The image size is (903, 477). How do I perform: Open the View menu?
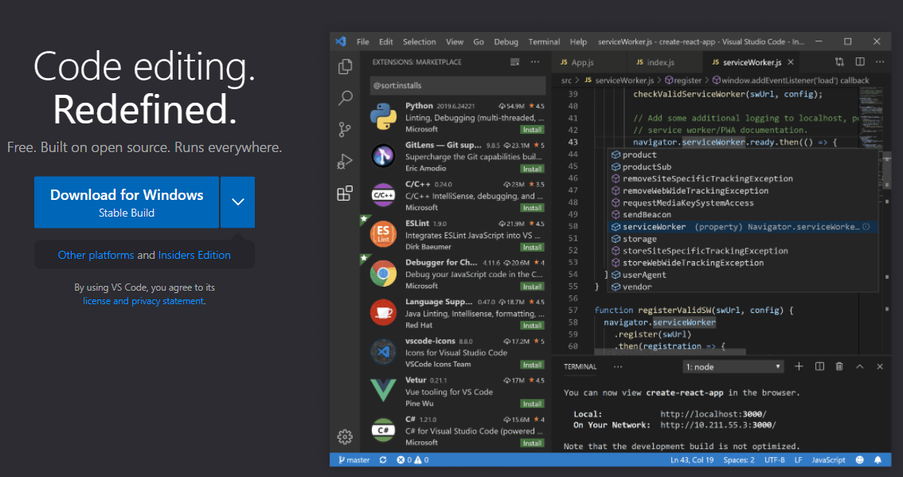pyautogui.click(x=455, y=41)
